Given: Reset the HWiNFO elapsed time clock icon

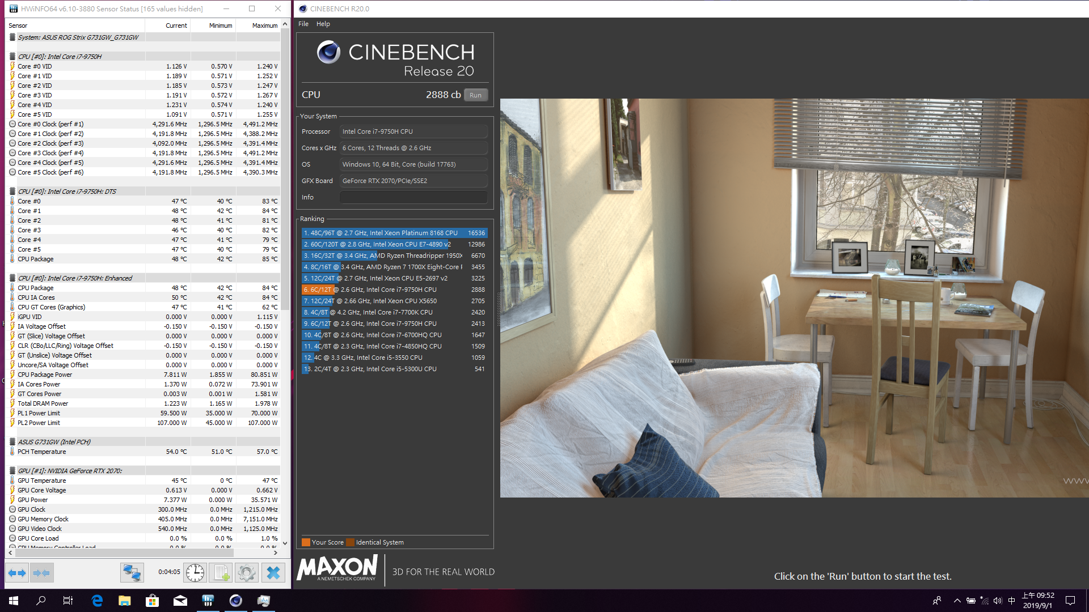Looking at the screenshot, I should 195,573.
